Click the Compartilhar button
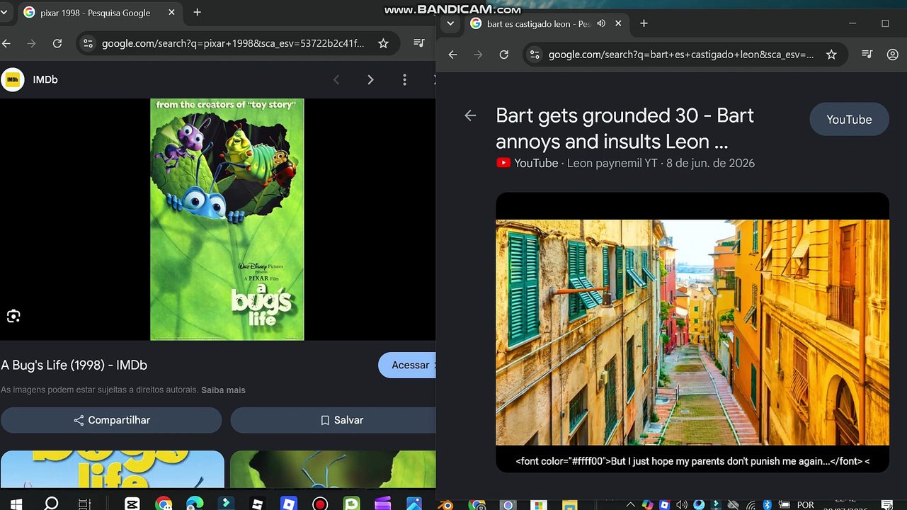 (111, 420)
